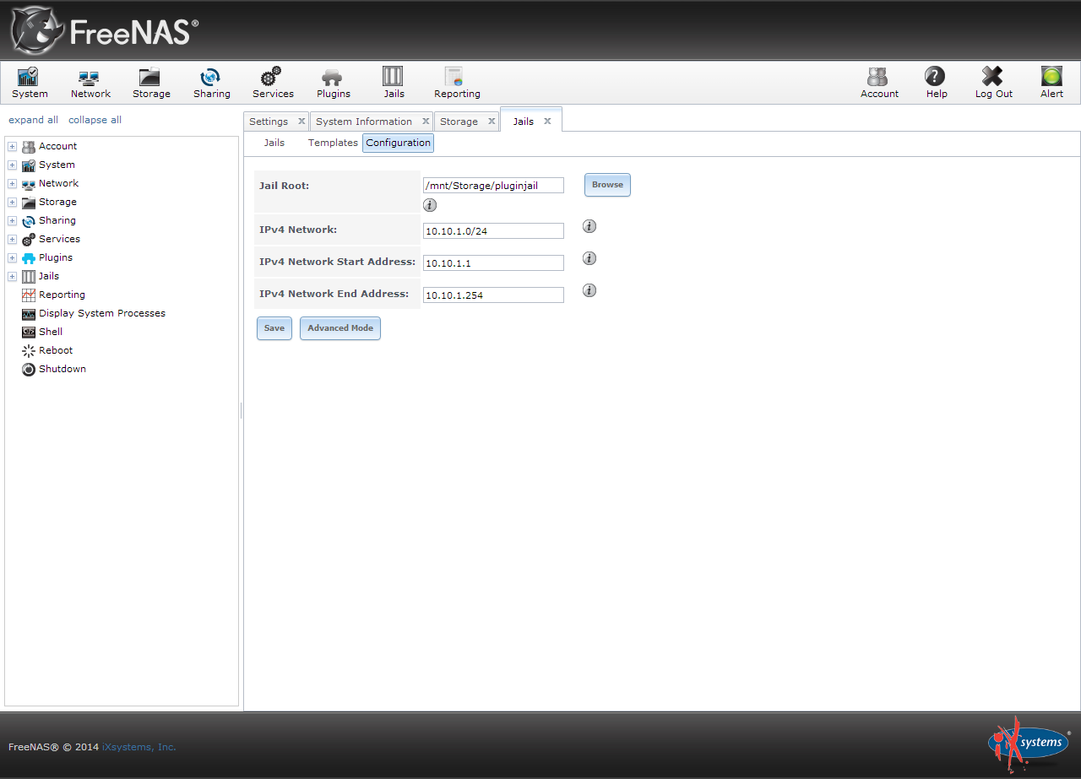Click the Log Out icon
The height and width of the screenshot is (779, 1081).
click(993, 78)
